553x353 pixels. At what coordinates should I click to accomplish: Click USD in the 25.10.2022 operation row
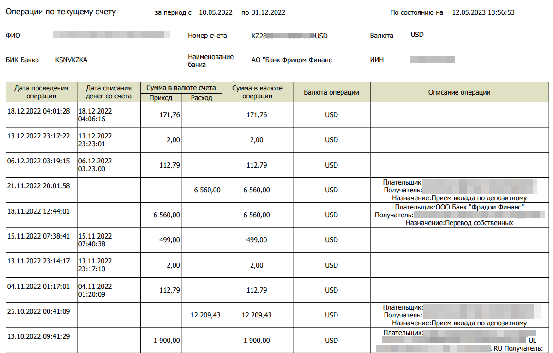[x=331, y=315]
